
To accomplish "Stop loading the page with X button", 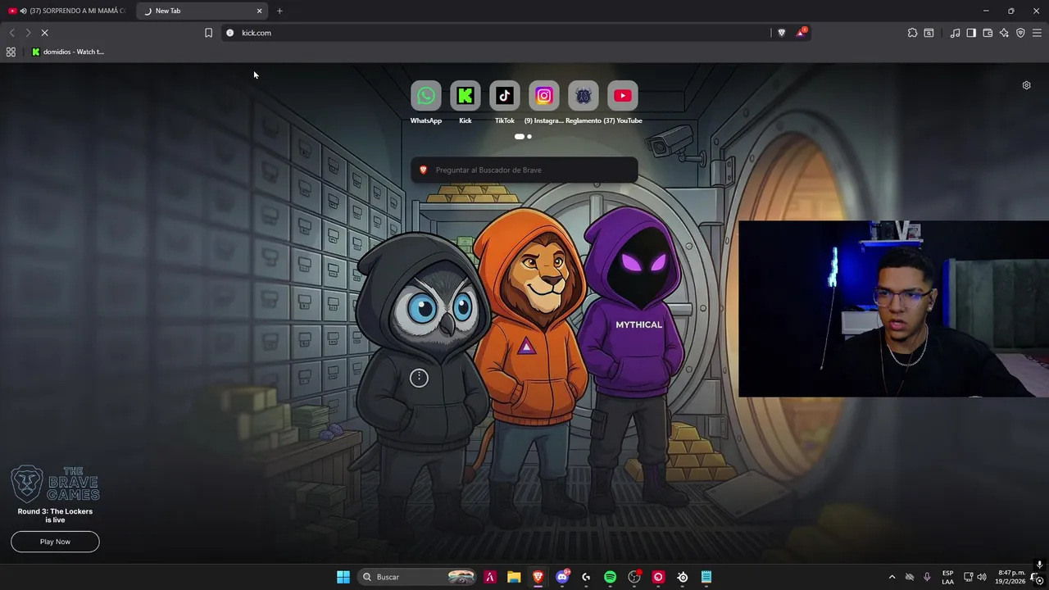I will pyautogui.click(x=44, y=33).
